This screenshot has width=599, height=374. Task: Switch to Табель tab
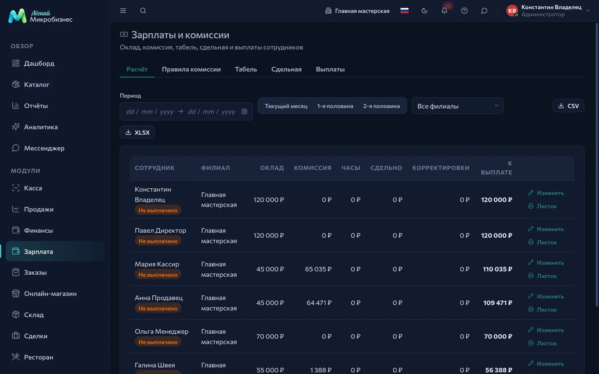click(246, 69)
